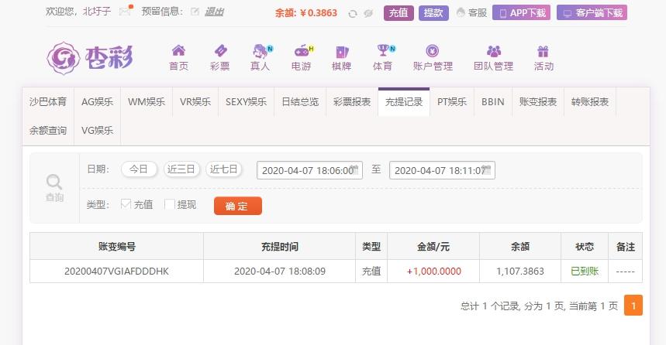Click the 余额 ¥0.3863 balance text

305,13
